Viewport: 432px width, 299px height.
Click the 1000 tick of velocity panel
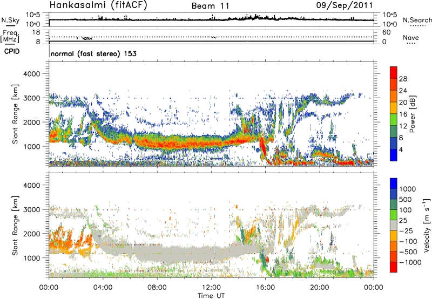tap(31, 258)
